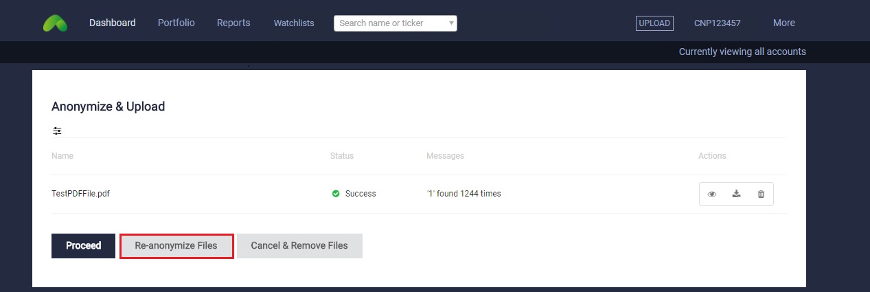The height and width of the screenshot is (292, 870).
Task: Open the filter settings sliders icon
Action: [57, 131]
